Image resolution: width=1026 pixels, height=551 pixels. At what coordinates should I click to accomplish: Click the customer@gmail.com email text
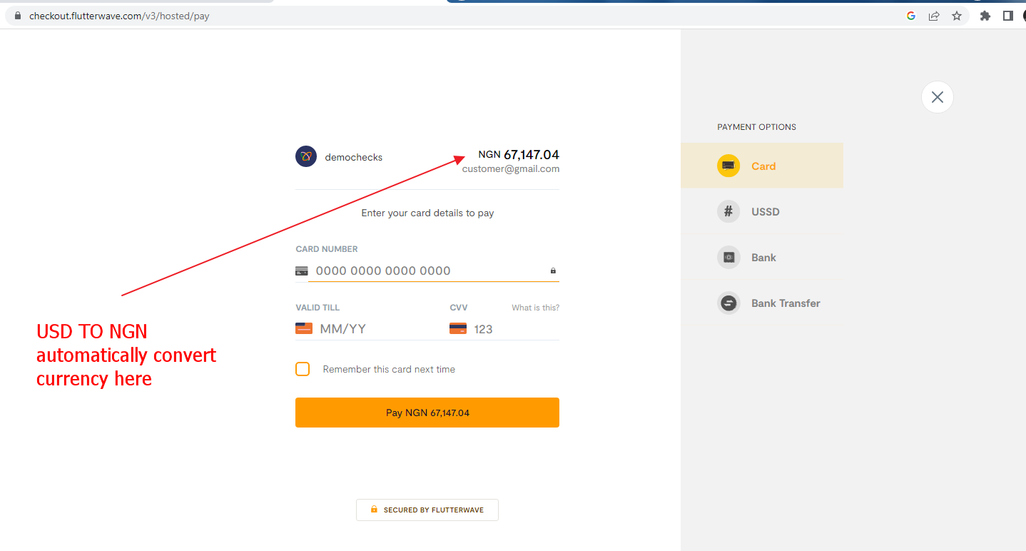tap(511, 169)
